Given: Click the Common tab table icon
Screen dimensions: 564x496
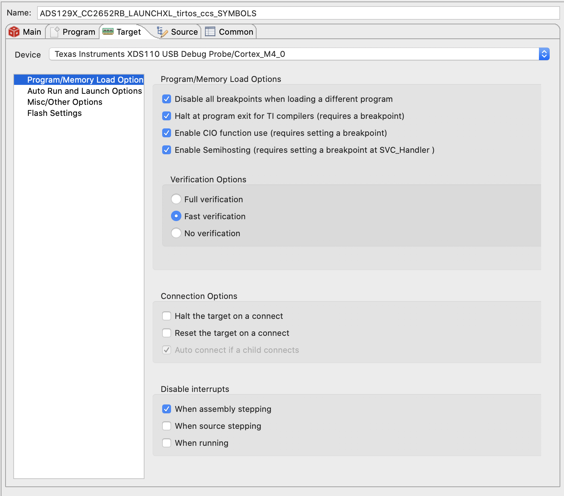Looking at the screenshot, I should coord(210,32).
